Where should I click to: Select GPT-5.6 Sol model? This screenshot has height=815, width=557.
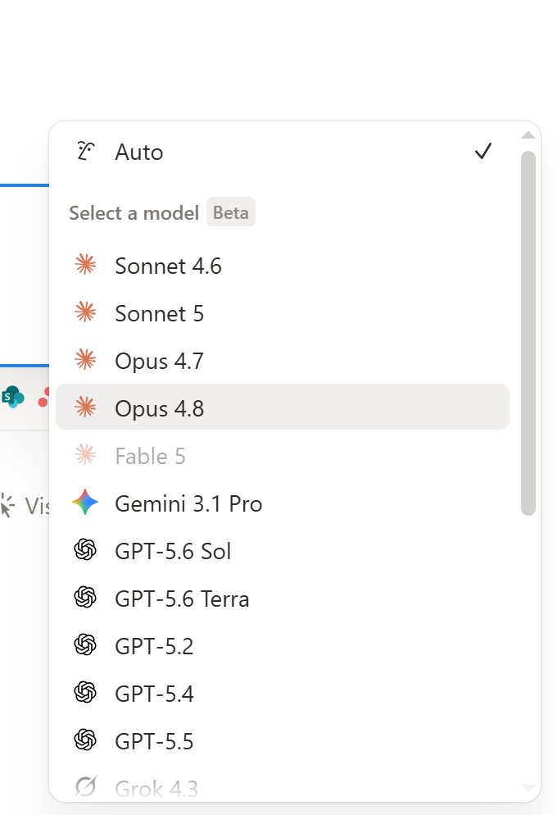(x=283, y=551)
